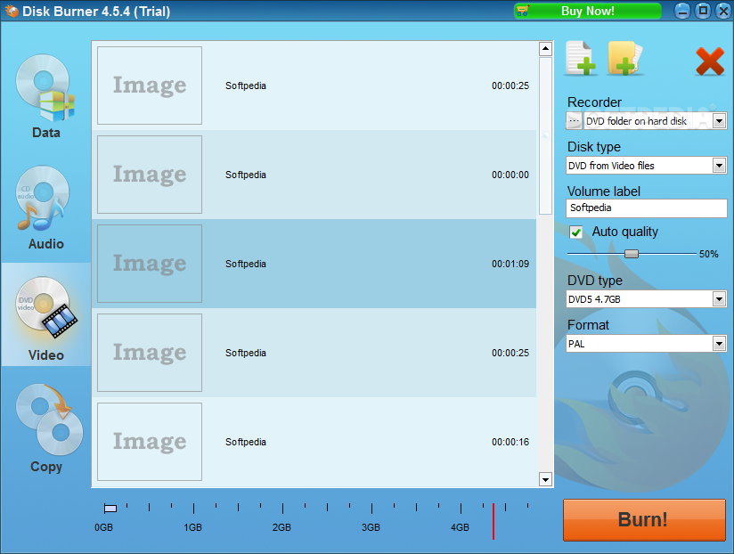Click the video list scrollbar thumb
Viewport: 734px width, 554px height.
click(x=545, y=135)
